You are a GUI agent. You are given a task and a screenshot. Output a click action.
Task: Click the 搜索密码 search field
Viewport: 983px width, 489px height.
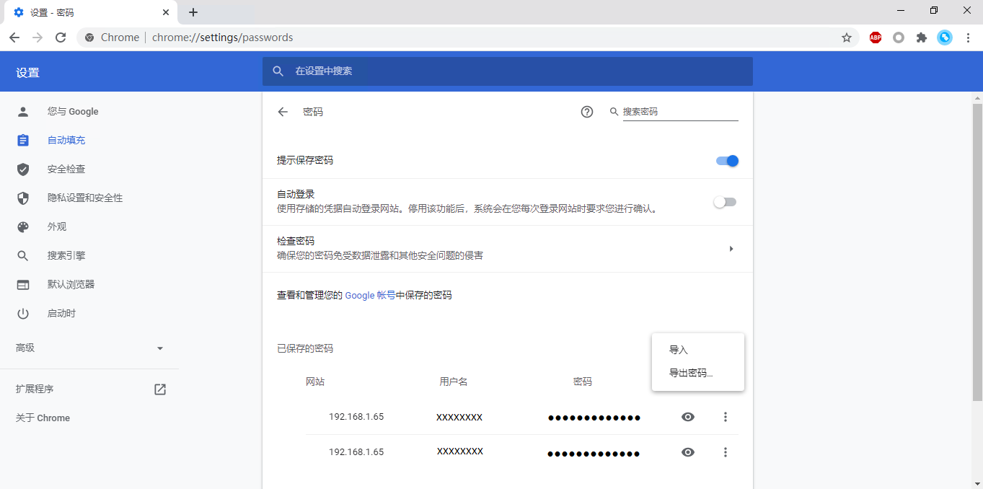680,112
